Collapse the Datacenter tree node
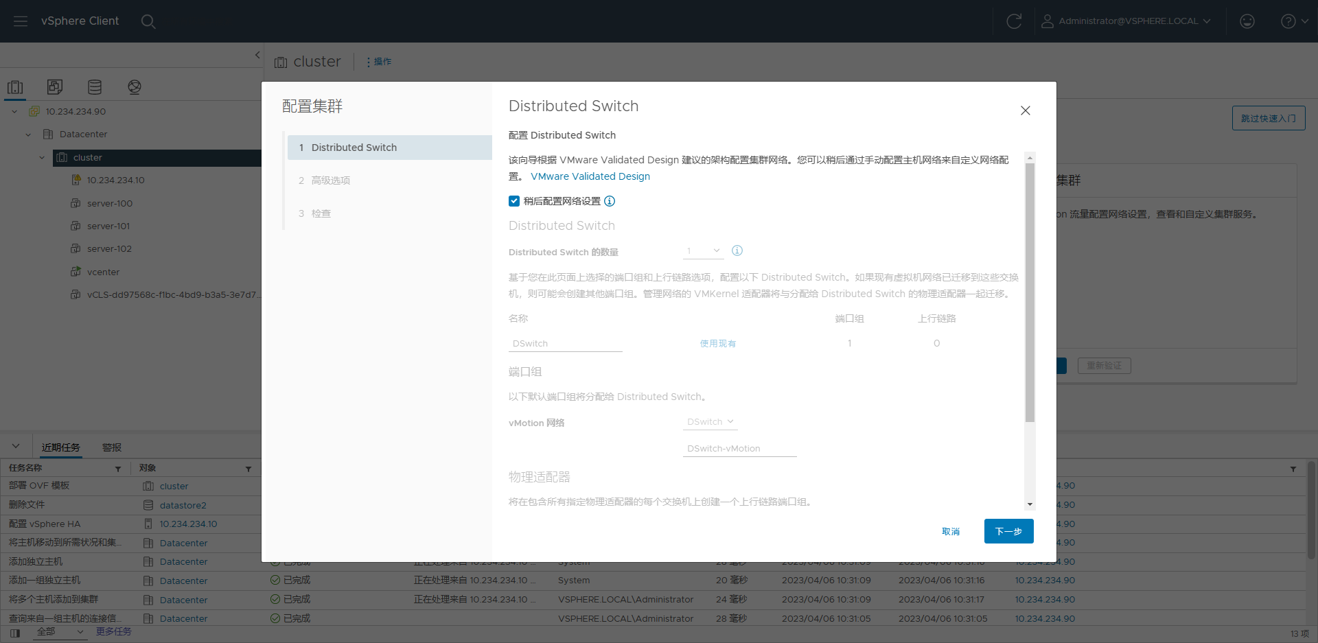This screenshot has height=643, width=1318. [x=28, y=135]
